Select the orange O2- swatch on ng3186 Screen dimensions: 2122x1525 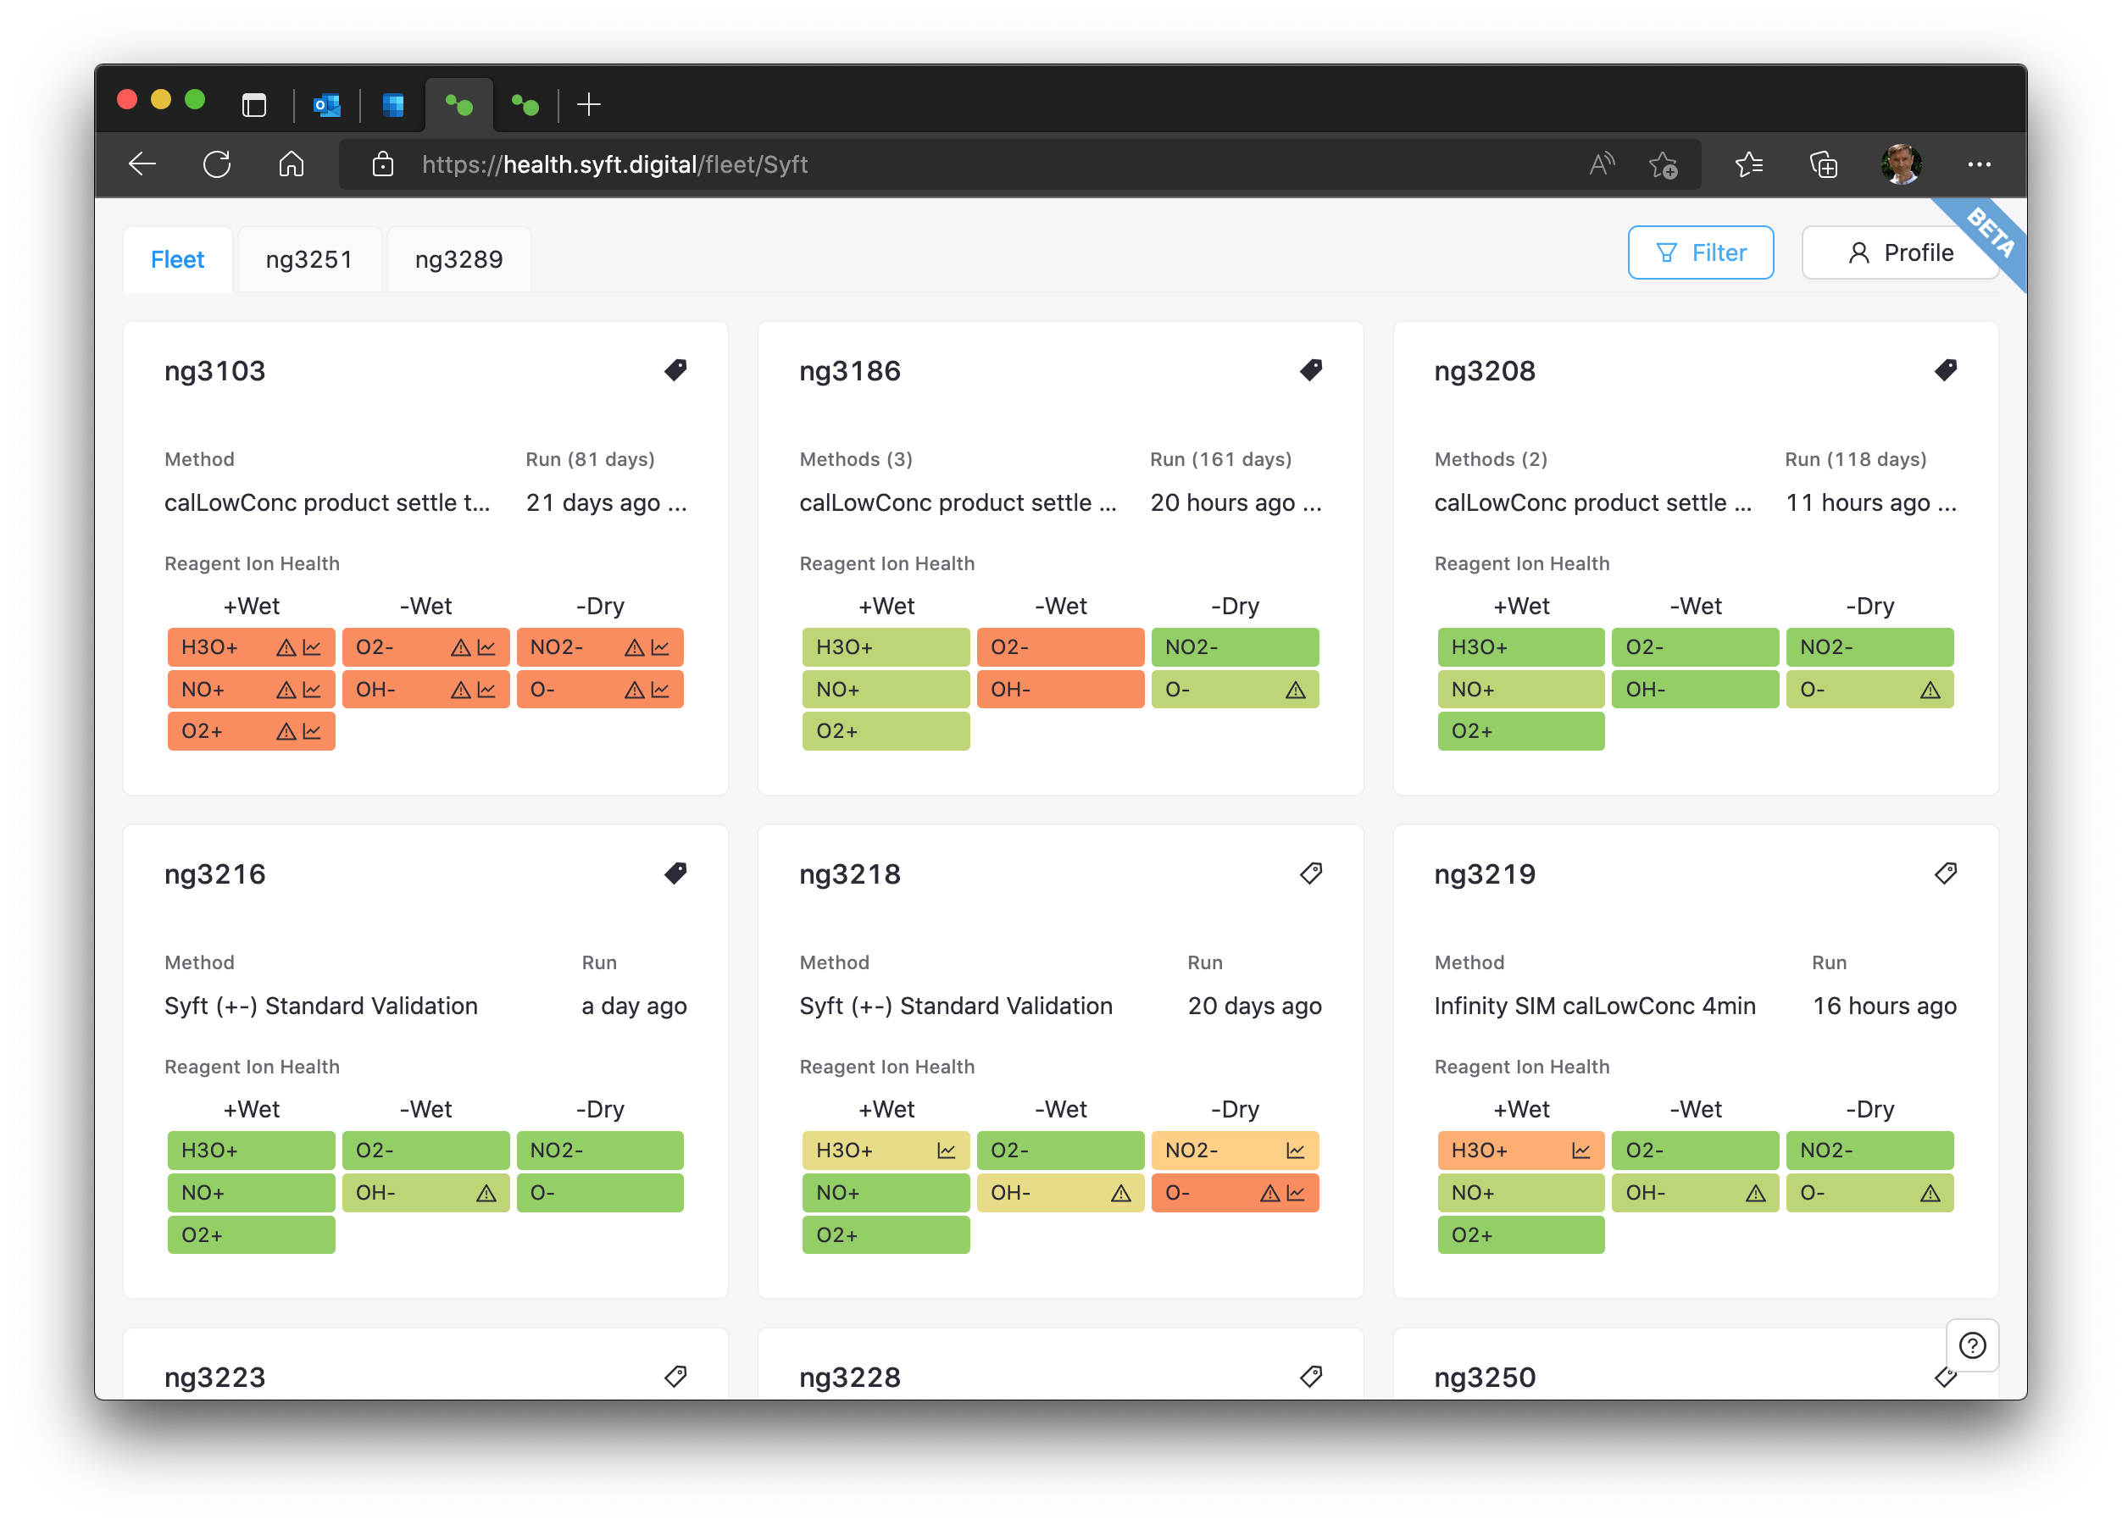coord(1060,647)
